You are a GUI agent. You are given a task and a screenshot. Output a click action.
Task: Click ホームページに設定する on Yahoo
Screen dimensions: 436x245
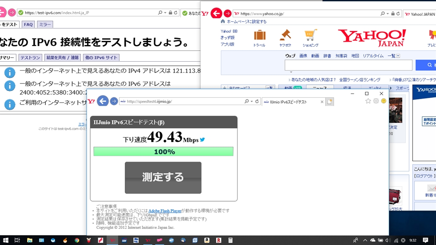tap(247, 21)
